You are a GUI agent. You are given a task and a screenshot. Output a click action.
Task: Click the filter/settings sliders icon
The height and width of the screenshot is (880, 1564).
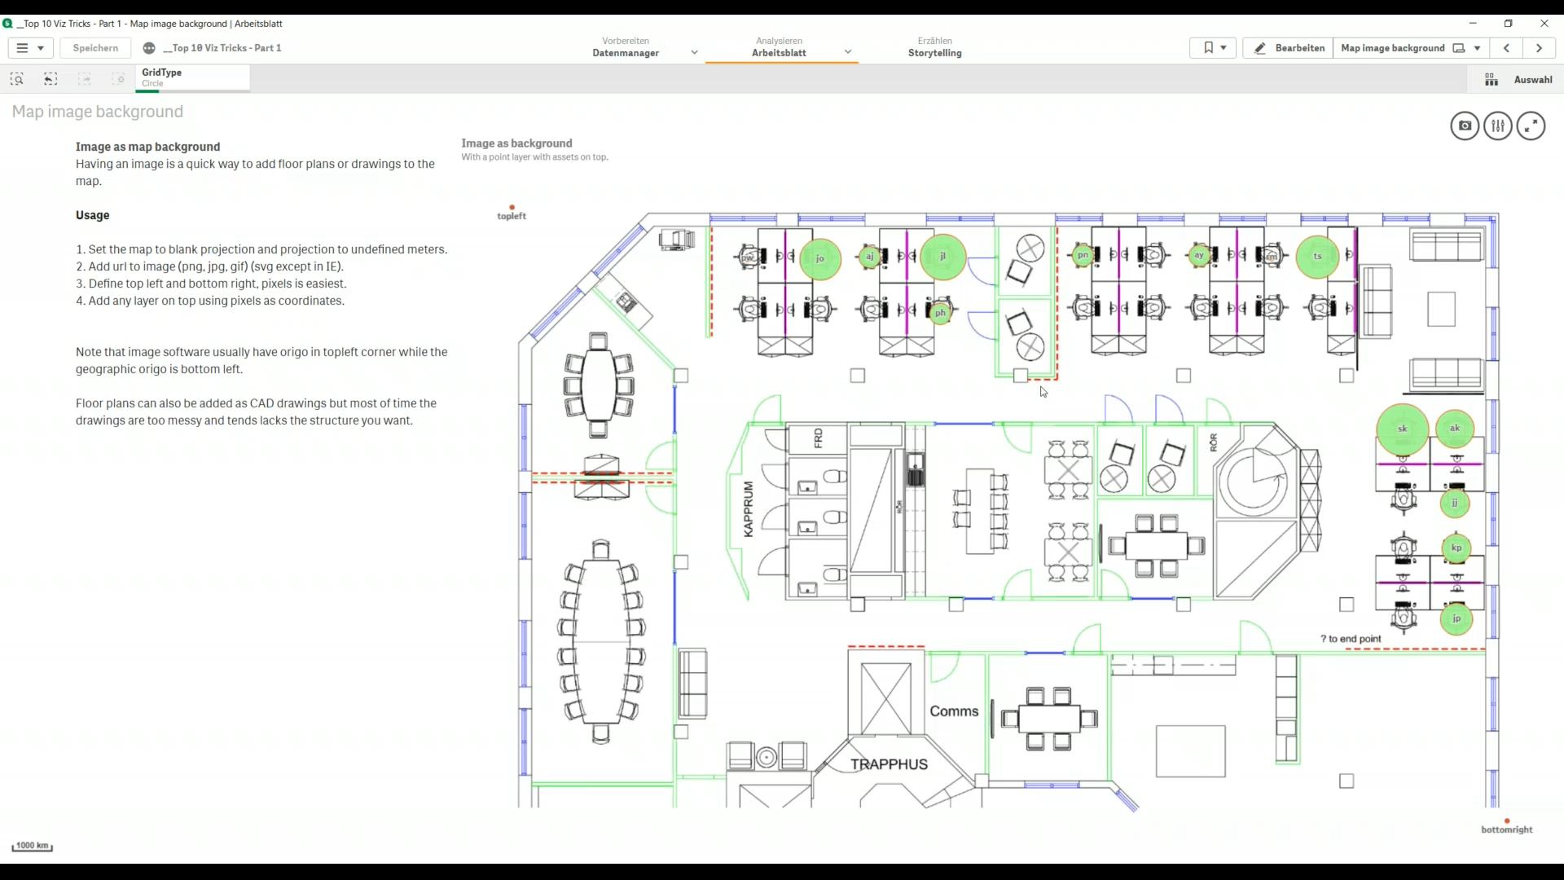point(1497,125)
